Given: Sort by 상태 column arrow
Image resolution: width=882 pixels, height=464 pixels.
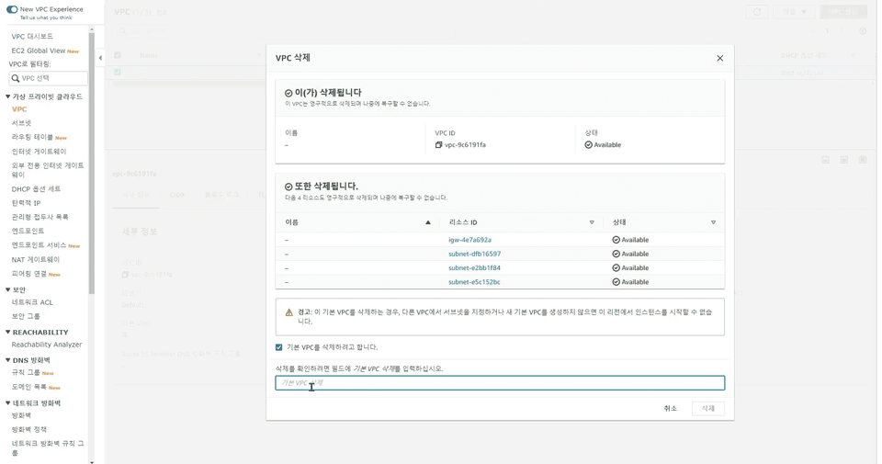Looking at the screenshot, I should pos(713,222).
